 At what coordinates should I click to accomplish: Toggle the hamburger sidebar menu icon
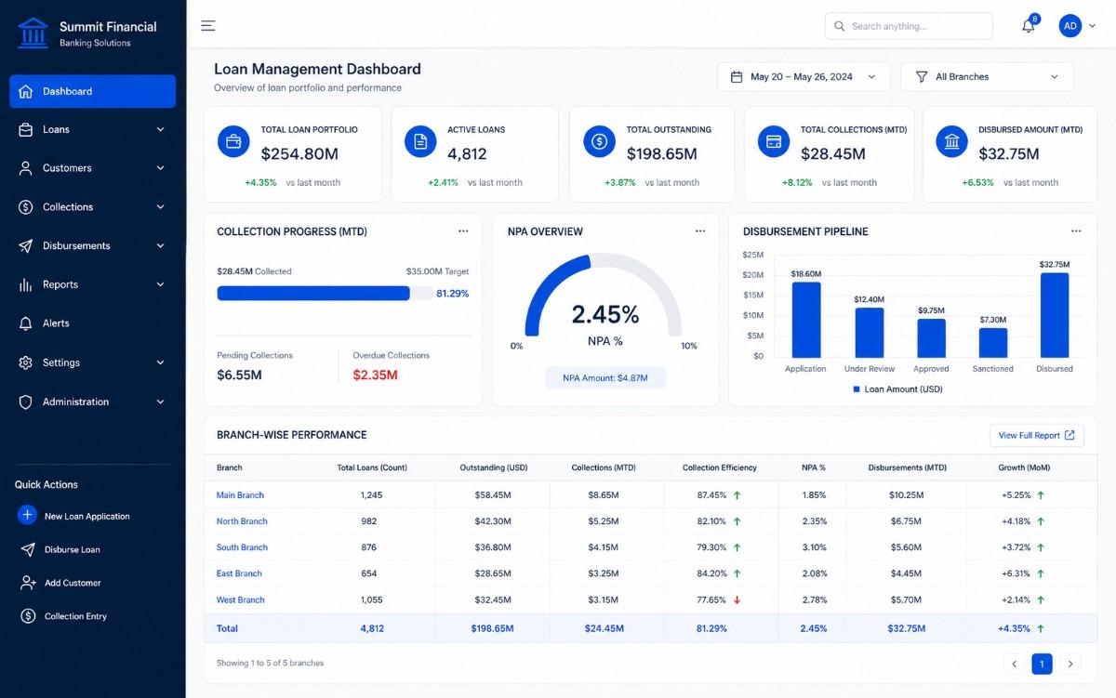pyautogui.click(x=208, y=26)
